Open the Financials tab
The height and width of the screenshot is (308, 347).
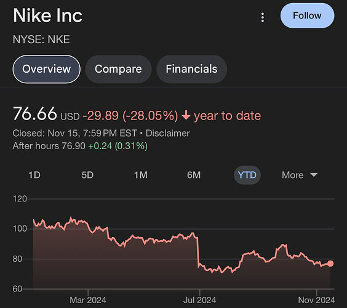click(191, 69)
